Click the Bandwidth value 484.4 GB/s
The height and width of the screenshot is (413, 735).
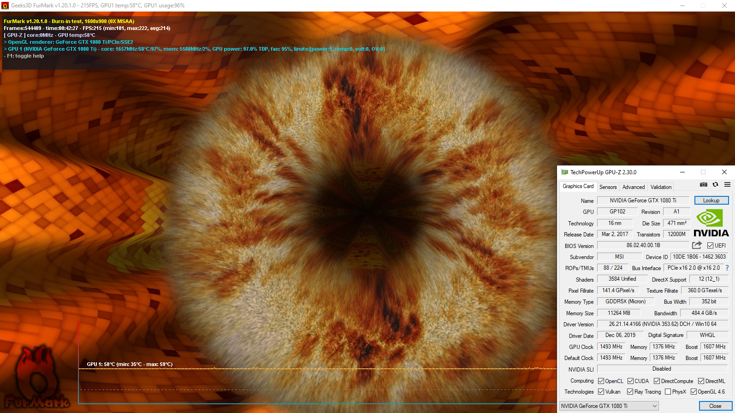[x=704, y=313]
